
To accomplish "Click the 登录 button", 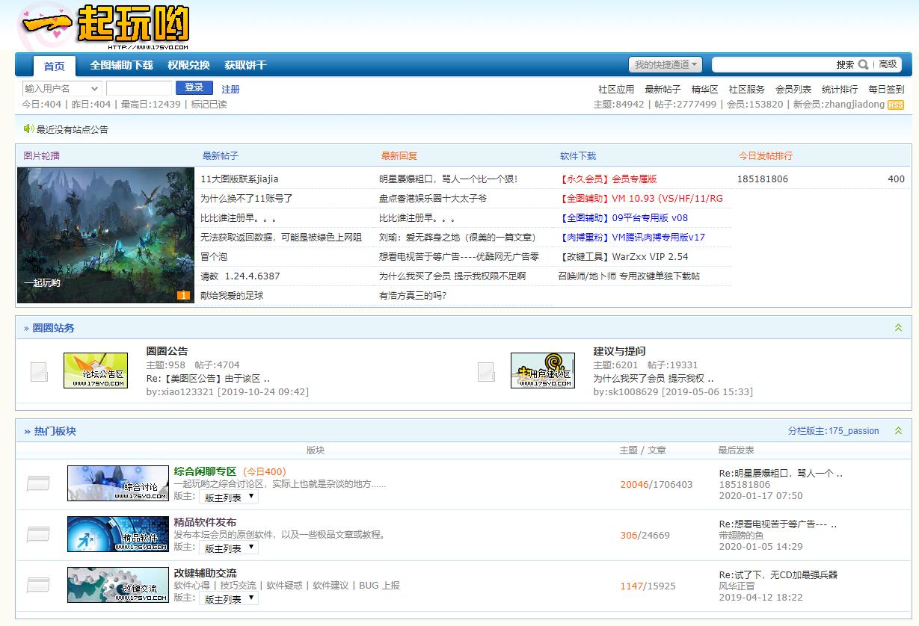I will (x=194, y=88).
